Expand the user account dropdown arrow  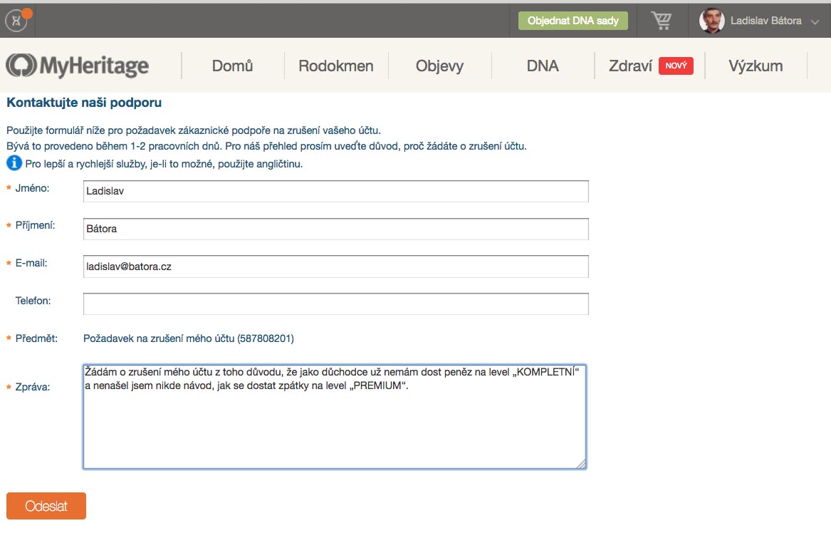point(815,21)
